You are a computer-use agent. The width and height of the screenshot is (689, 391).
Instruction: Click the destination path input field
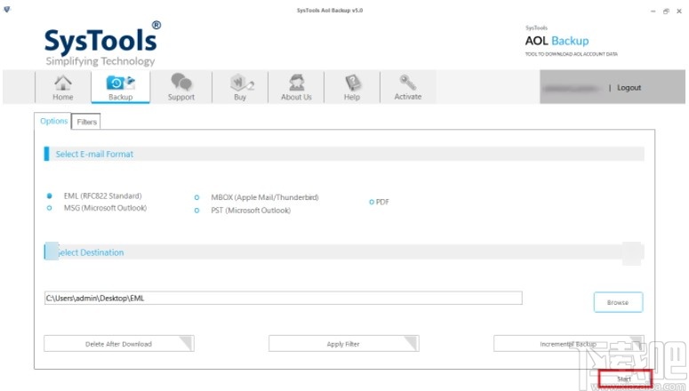[x=283, y=298]
